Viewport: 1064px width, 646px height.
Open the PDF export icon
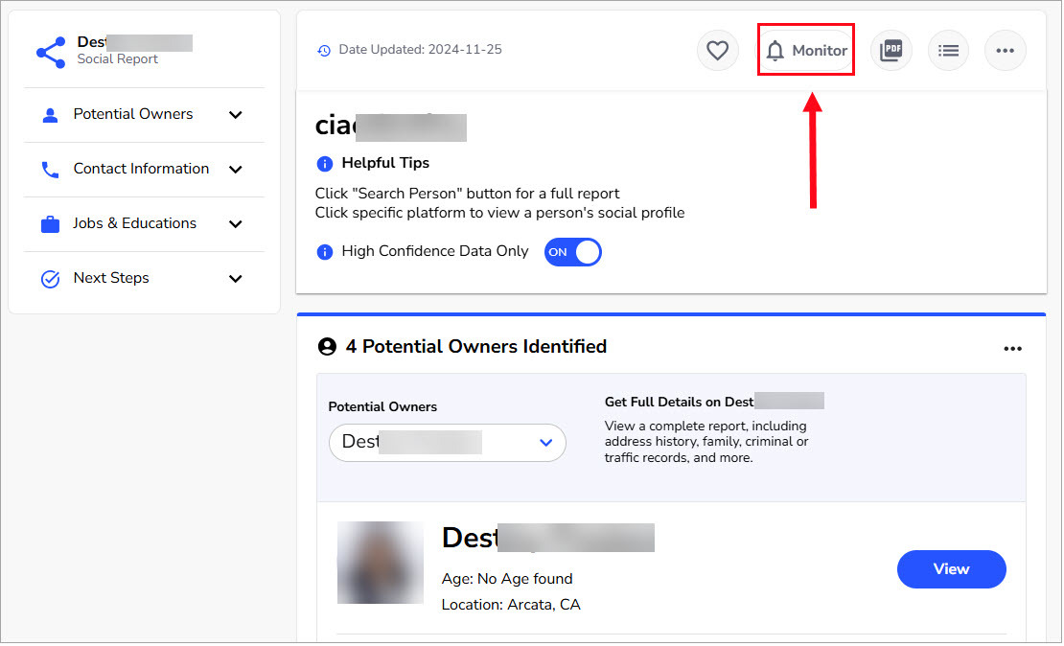pos(891,50)
